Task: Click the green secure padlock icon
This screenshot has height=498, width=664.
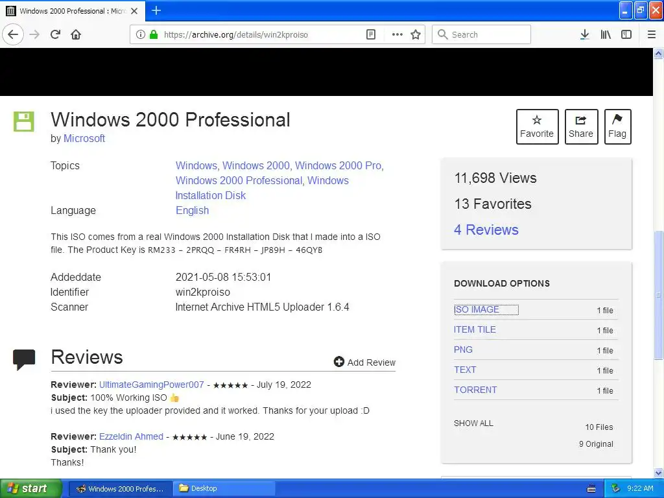Action: 154,34
